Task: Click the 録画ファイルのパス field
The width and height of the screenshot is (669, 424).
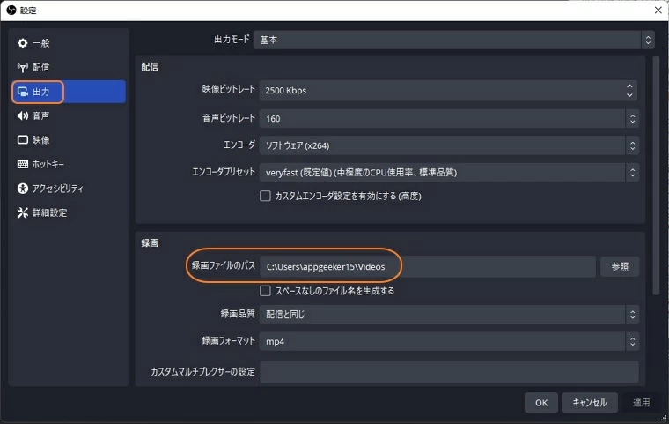Action: 428,267
